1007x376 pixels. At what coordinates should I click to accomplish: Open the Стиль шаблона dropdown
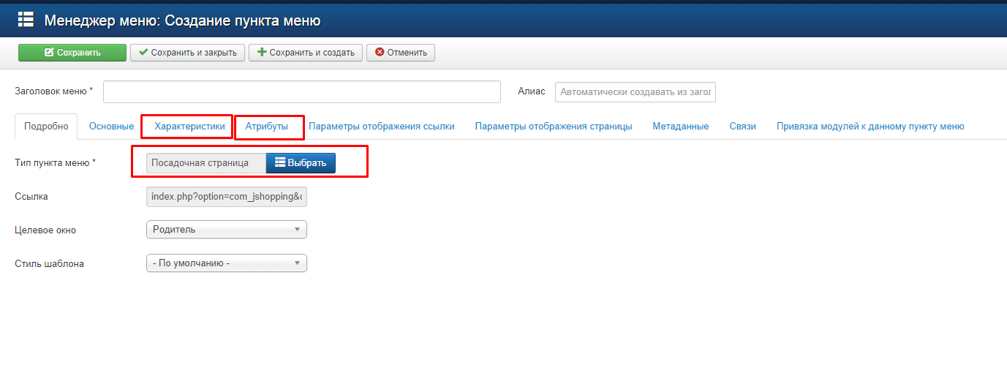click(227, 263)
